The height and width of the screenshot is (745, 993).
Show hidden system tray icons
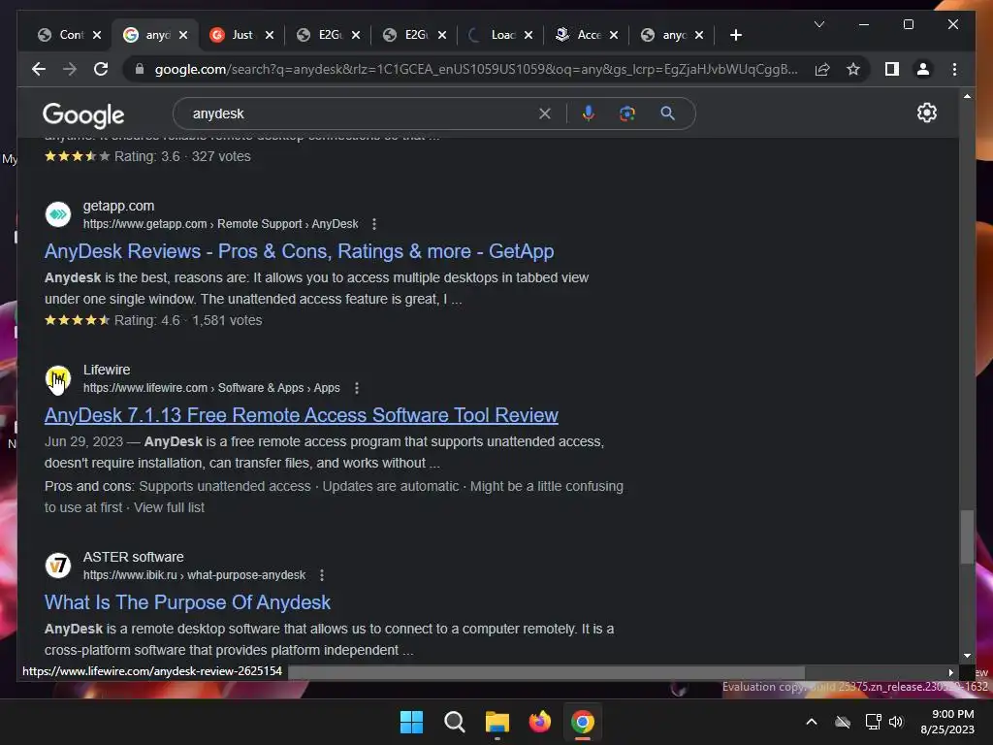click(812, 722)
